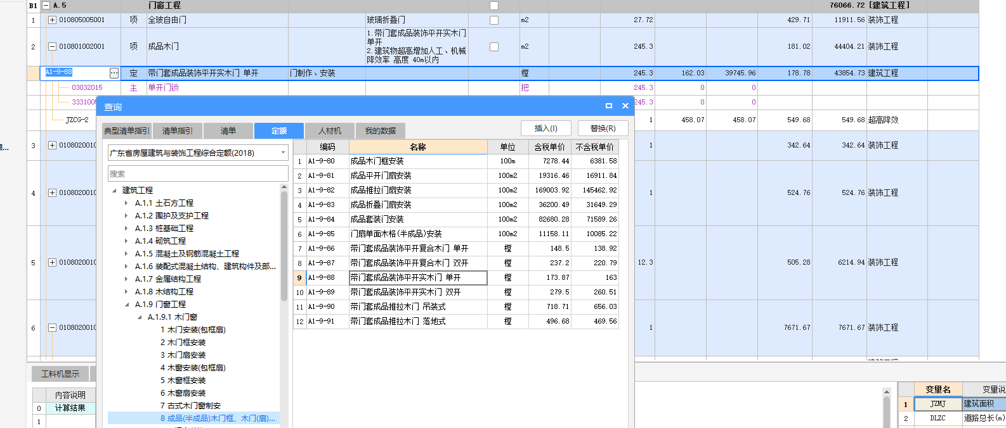Select tree item 8 成品(半成品)木门框
This screenshot has width=1006, height=428.
(x=218, y=419)
